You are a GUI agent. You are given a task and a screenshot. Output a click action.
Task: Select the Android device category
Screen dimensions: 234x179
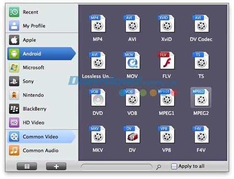point(42,54)
